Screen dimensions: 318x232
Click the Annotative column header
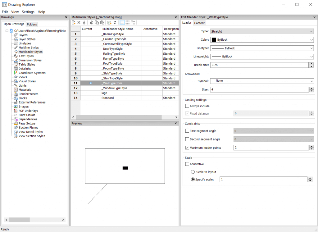coord(152,29)
